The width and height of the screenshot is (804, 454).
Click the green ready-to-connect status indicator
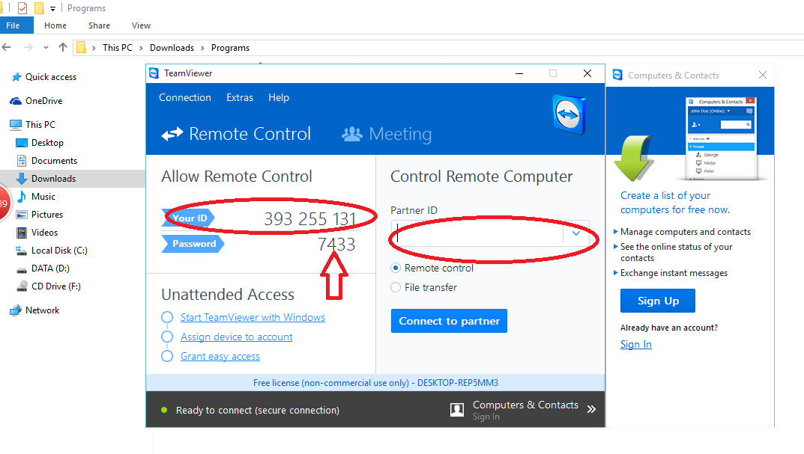point(164,410)
